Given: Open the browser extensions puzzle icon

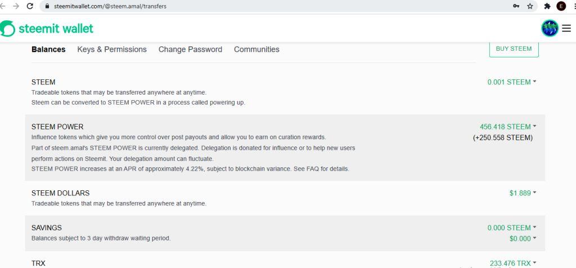Looking at the screenshot, I should click(547, 6).
